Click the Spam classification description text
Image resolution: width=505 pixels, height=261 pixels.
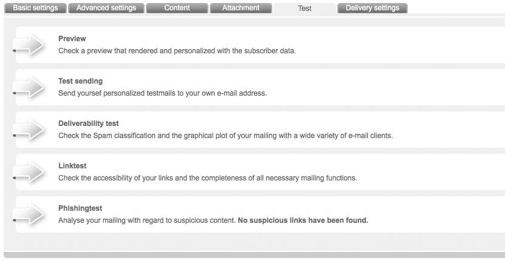[225, 136]
